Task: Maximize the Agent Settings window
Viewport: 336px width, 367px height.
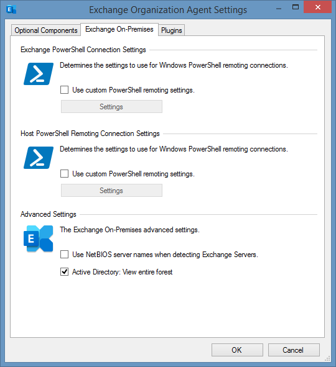Action: click(296, 7)
